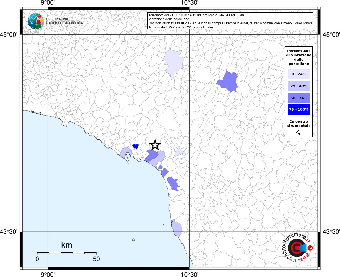The width and height of the screenshot is (340, 277).
Task: Click the epicenter star on the map
Action: pos(155,145)
